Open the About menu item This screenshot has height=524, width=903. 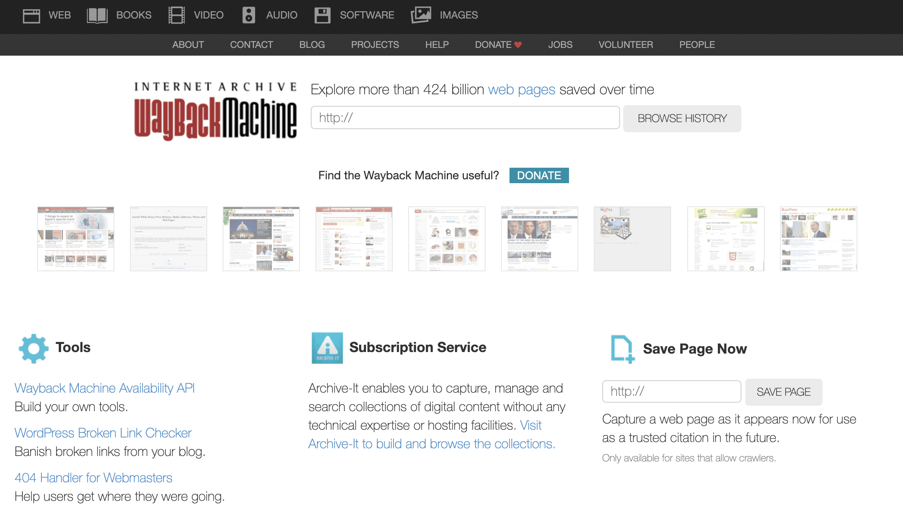tap(188, 45)
